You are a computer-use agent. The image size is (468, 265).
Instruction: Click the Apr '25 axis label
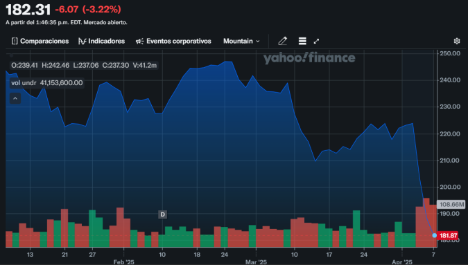[x=402, y=262]
